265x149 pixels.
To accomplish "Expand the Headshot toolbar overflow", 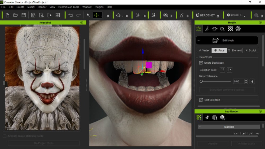I will point(218,16).
